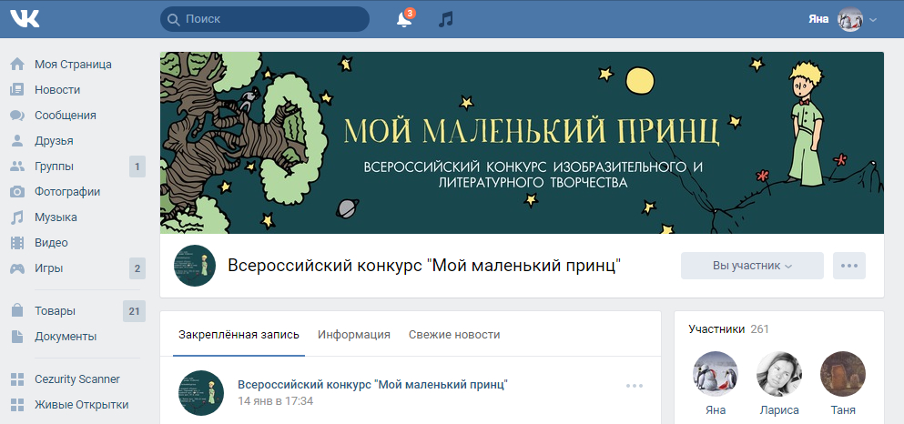Click in the Поиск search field
Viewport: 904px width, 424px height.
click(265, 19)
